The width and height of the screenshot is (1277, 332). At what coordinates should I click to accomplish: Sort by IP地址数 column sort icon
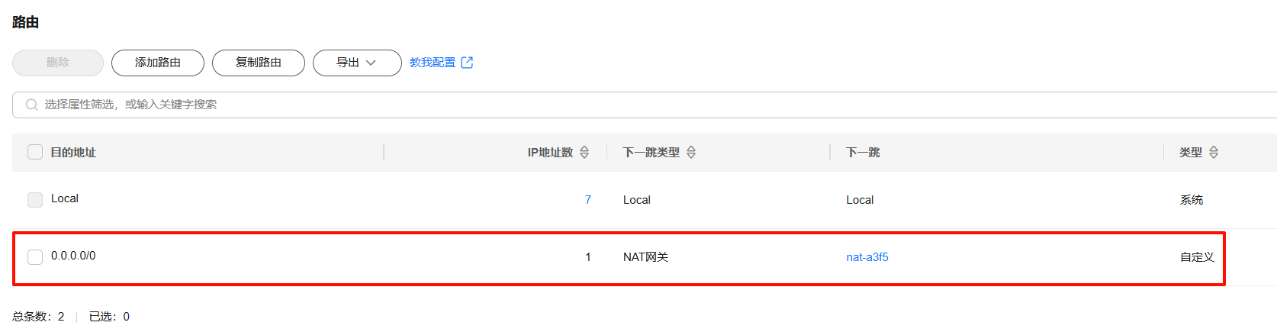[x=584, y=153]
